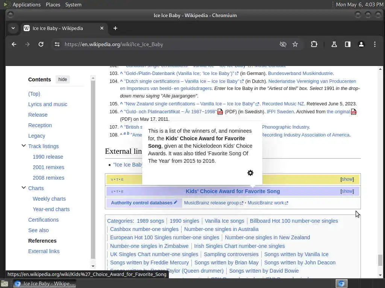
Task: Open the user profile icon
Action: (361, 44)
